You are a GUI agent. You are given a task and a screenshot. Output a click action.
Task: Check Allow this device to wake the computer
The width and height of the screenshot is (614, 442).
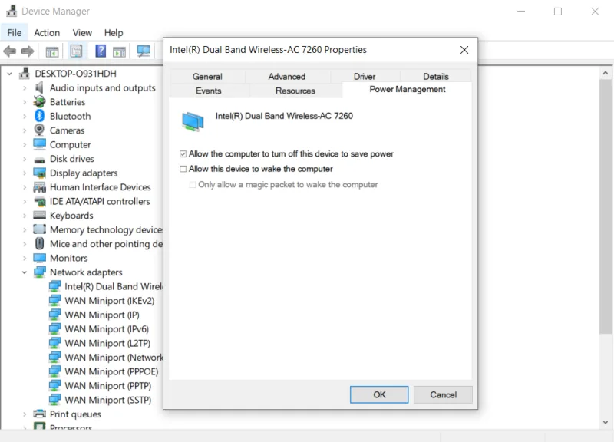point(183,169)
